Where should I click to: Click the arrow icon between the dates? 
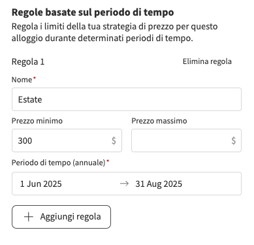(124, 184)
